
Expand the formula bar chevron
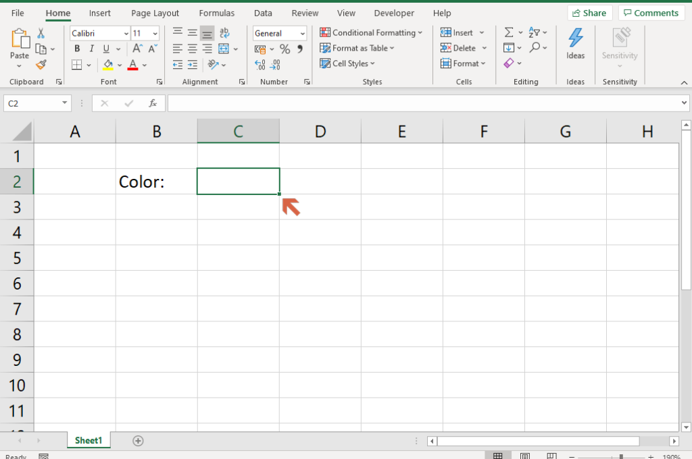coord(684,103)
